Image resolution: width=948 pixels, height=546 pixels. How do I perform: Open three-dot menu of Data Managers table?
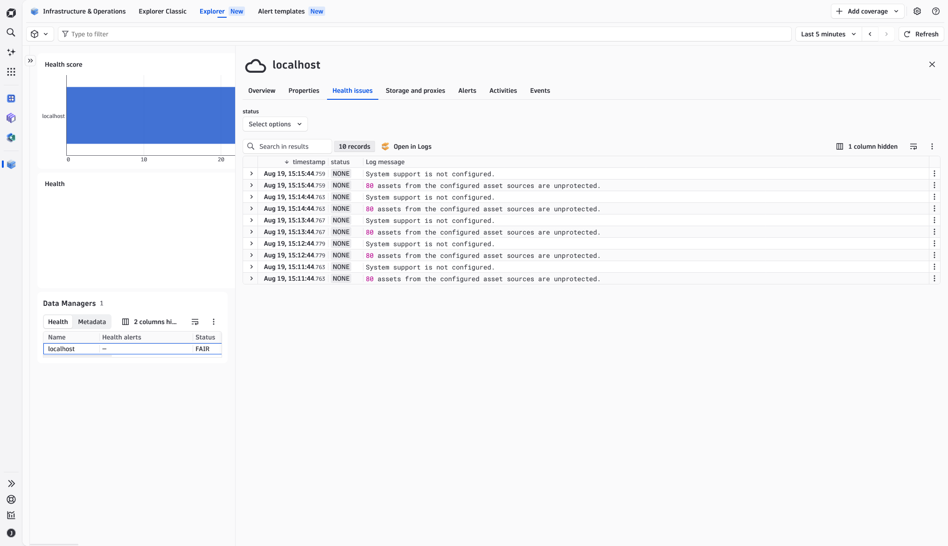[214, 322]
